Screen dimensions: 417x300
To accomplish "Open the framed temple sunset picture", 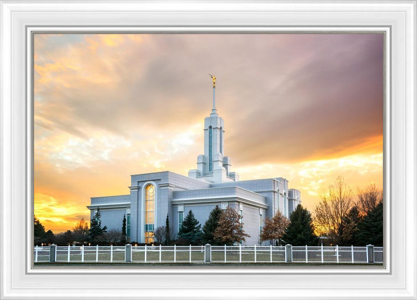I will (208, 150).
